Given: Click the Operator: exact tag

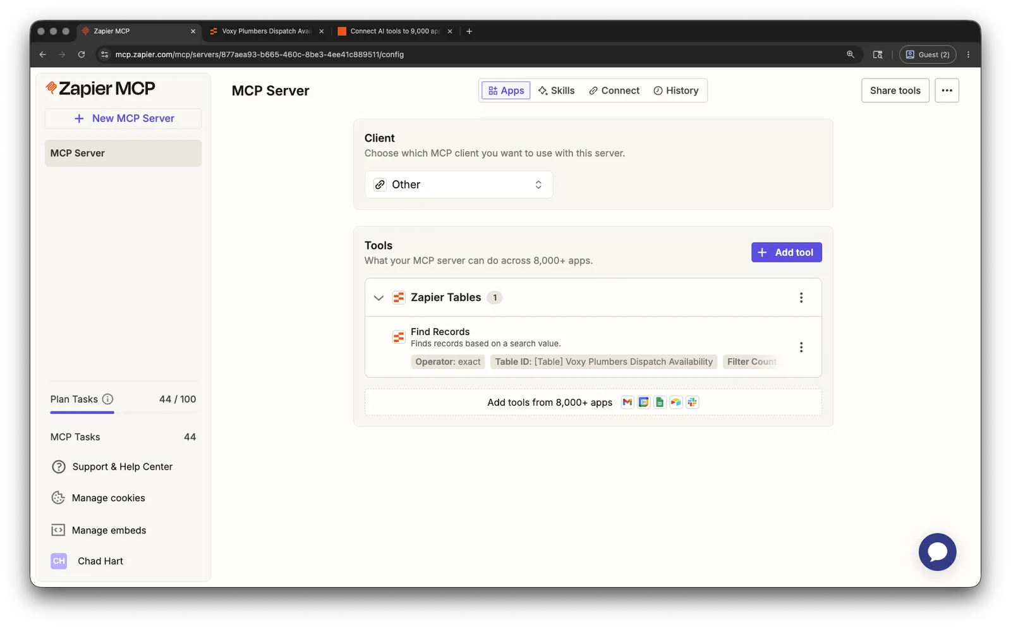Looking at the screenshot, I should click(448, 362).
